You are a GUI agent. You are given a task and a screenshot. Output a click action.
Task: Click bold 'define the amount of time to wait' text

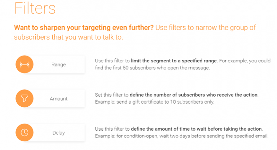(169, 129)
